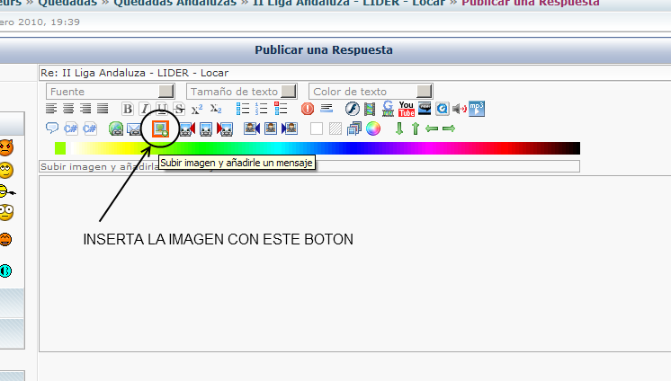Screen dimensions: 671x381
Task: Click the red exclamation warning icon
Action: [x=308, y=109]
